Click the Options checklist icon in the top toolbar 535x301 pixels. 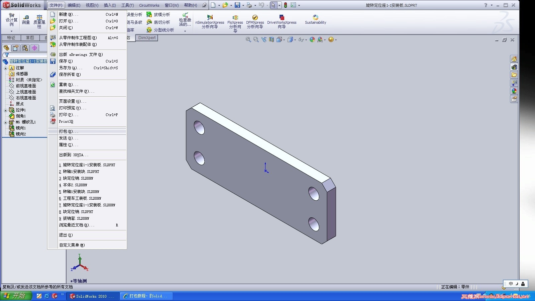(293, 5)
